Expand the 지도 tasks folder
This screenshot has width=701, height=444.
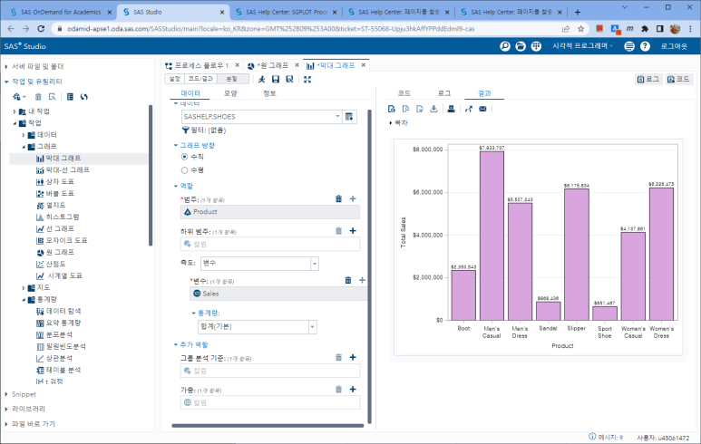24,287
